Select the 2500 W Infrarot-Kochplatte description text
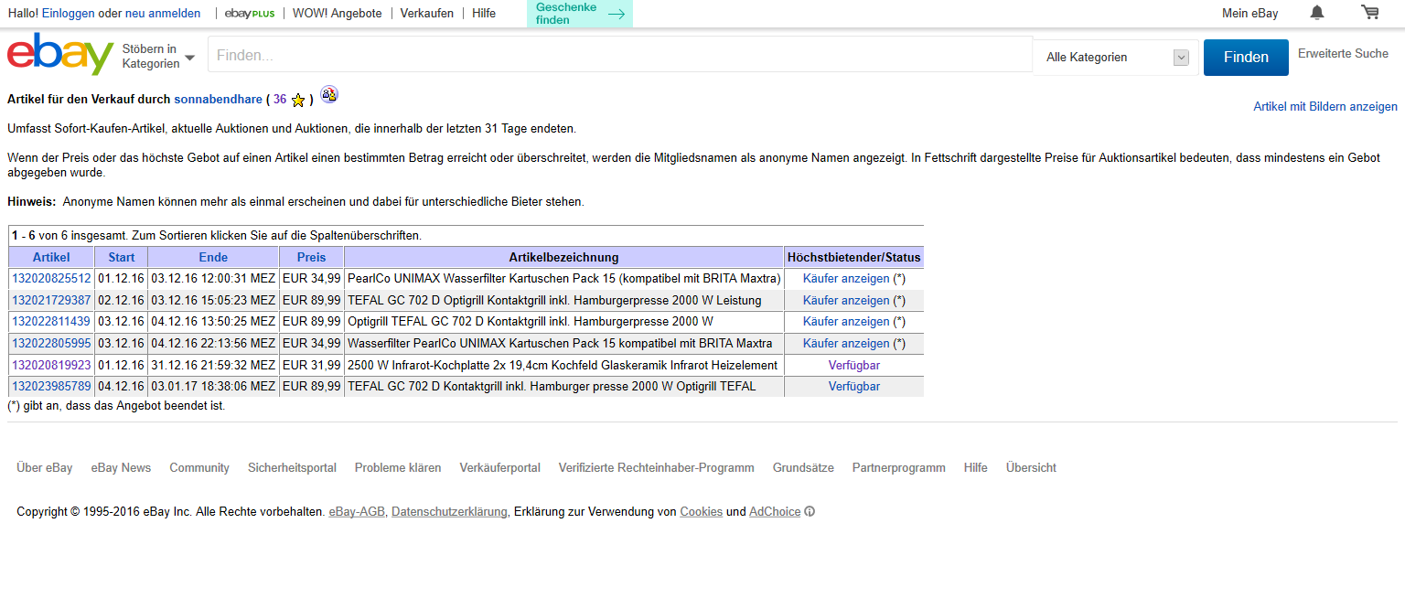This screenshot has height=598, width=1405. point(563,365)
